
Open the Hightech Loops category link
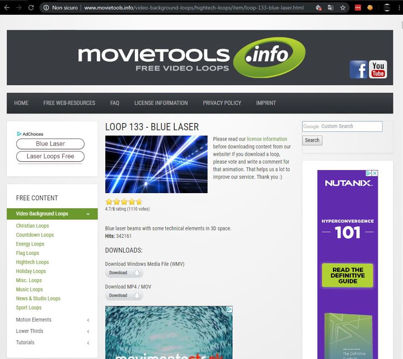pyautogui.click(x=32, y=262)
